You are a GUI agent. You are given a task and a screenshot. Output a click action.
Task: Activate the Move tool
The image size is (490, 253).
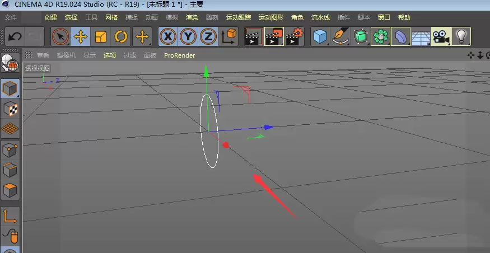point(81,37)
